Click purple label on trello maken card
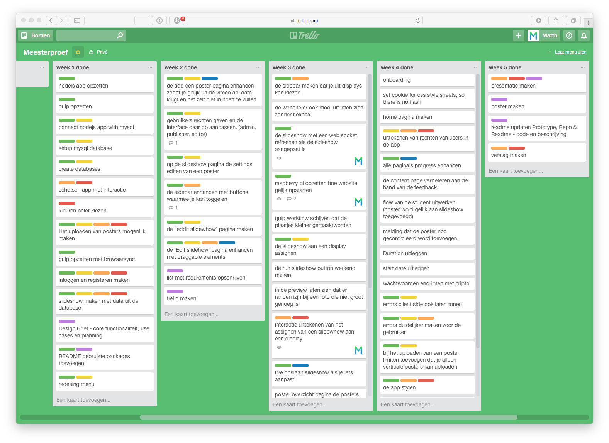The width and height of the screenshot is (609, 443). click(175, 291)
